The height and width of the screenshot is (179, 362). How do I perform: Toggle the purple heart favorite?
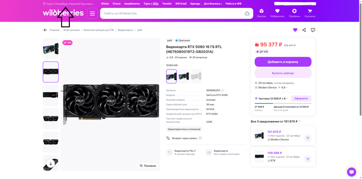click(295, 30)
